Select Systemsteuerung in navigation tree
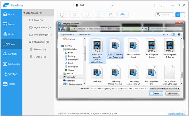Screen dimensions: 189x116 72,84
